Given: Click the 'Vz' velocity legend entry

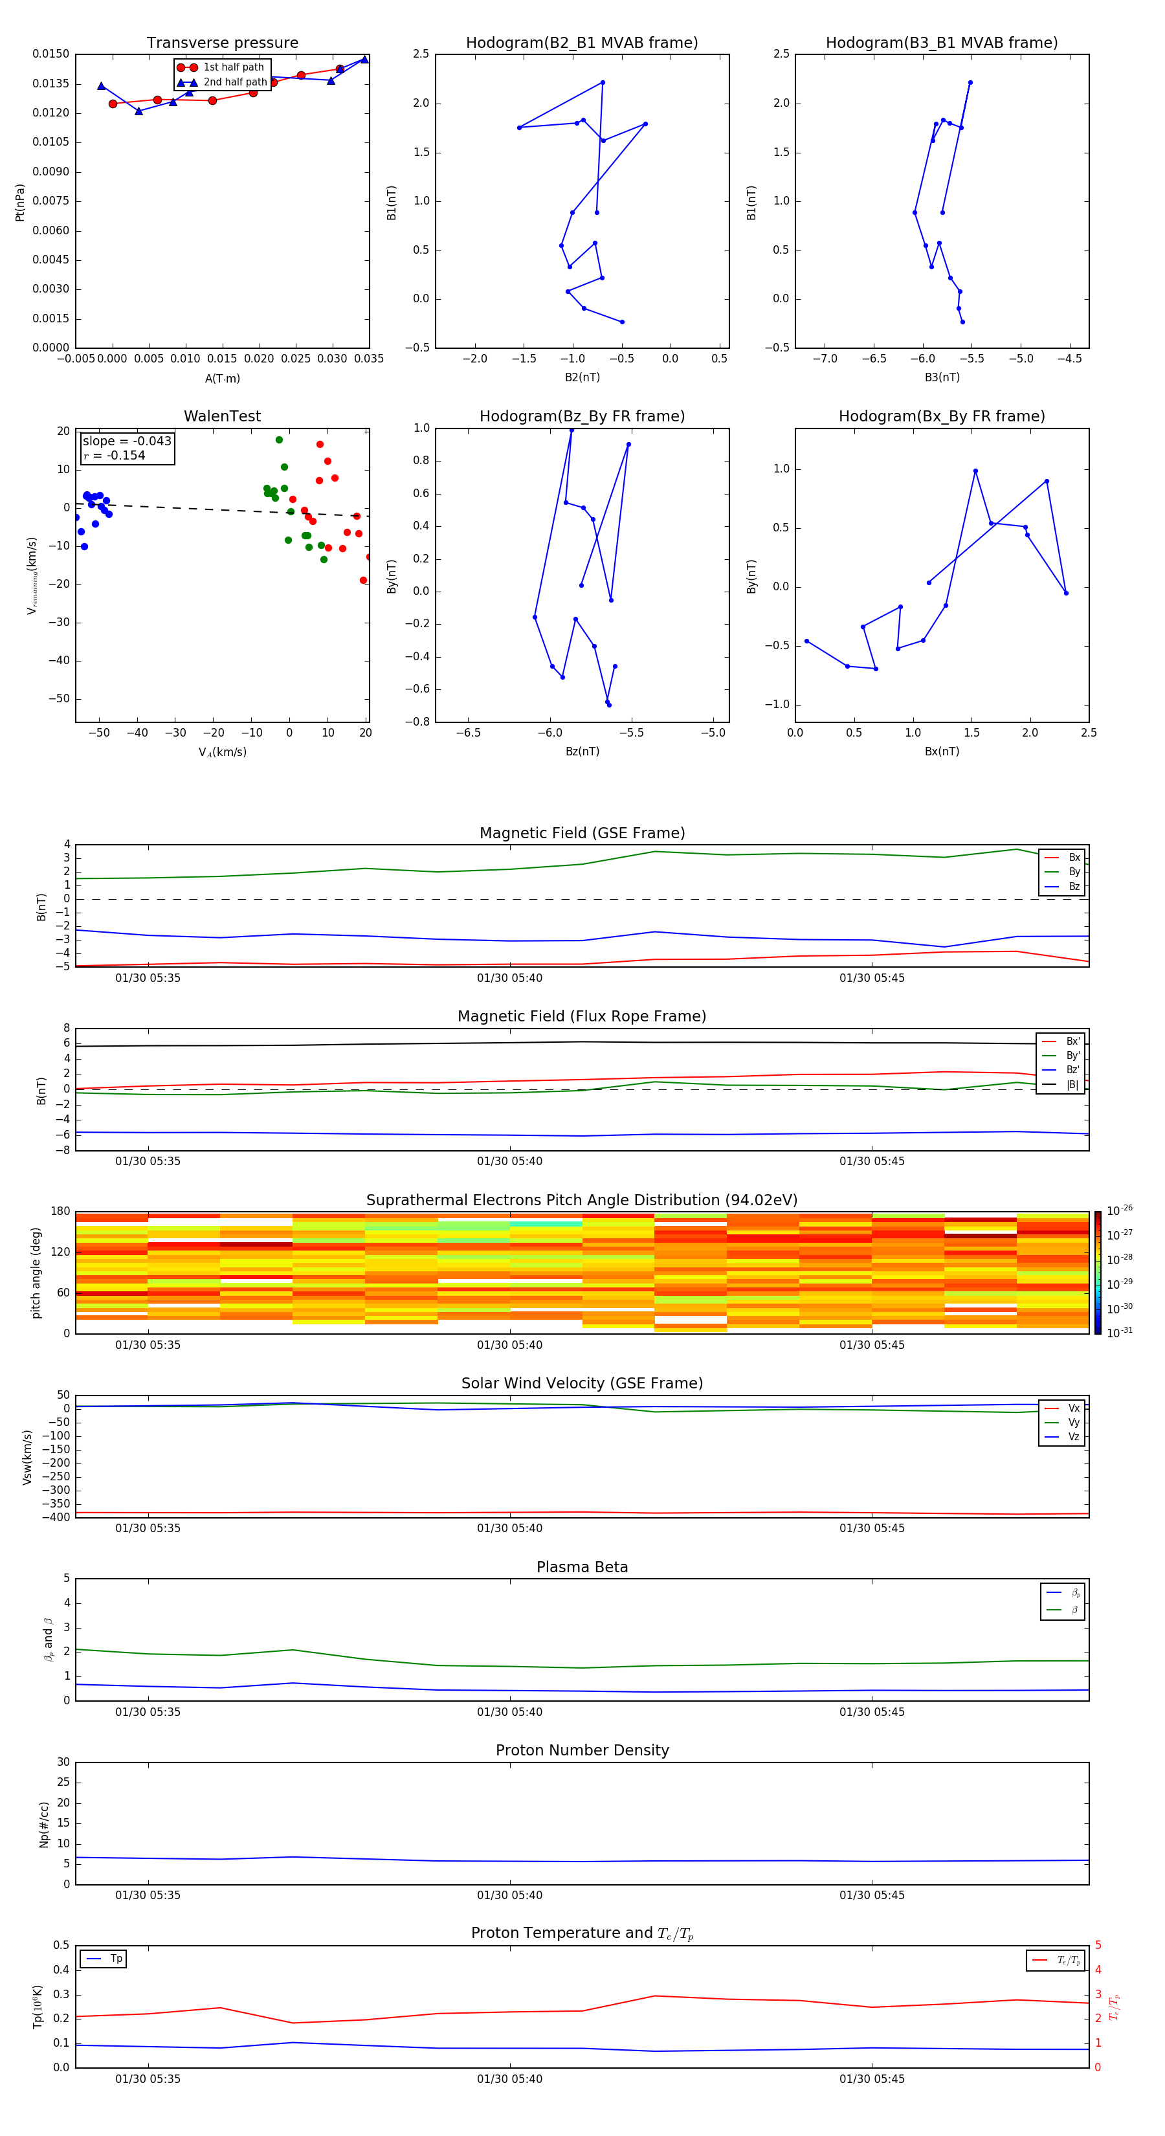Looking at the screenshot, I should pyautogui.click(x=1062, y=1437).
